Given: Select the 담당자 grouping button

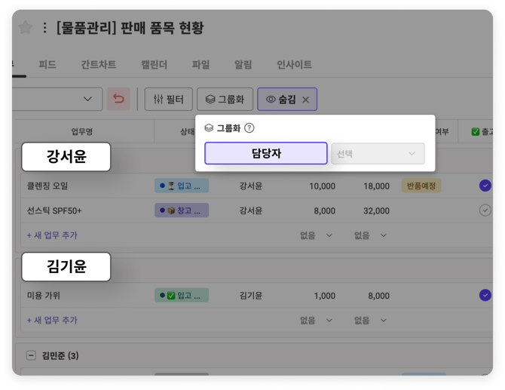Looking at the screenshot, I should click(x=265, y=154).
